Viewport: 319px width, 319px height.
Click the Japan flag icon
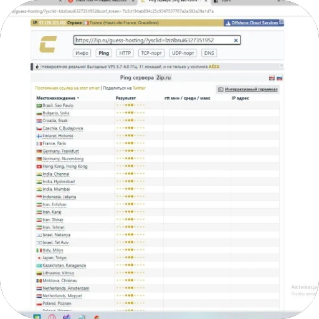[39, 258]
